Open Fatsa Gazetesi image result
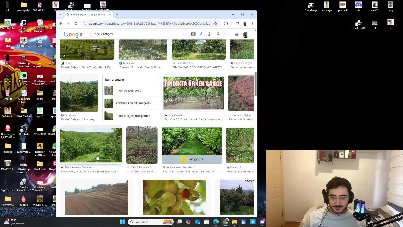The image size is (403, 227). point(199,49)
